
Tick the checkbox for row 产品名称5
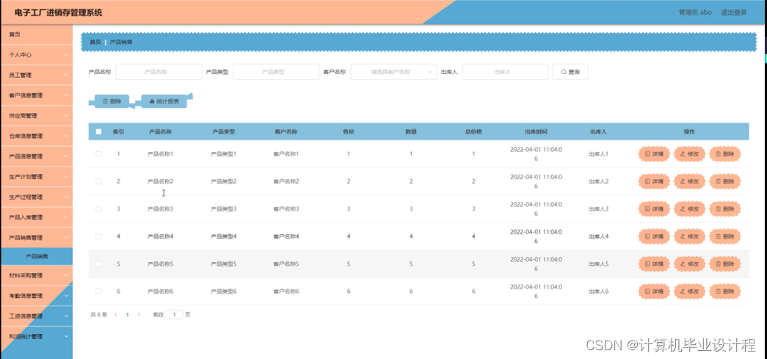[98, 264]
